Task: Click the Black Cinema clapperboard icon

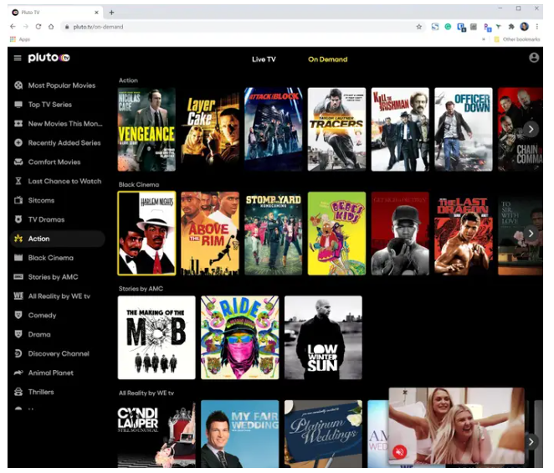Action: (x=18, y=257)
